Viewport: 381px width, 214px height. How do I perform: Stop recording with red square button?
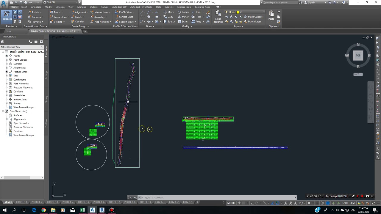362,196
